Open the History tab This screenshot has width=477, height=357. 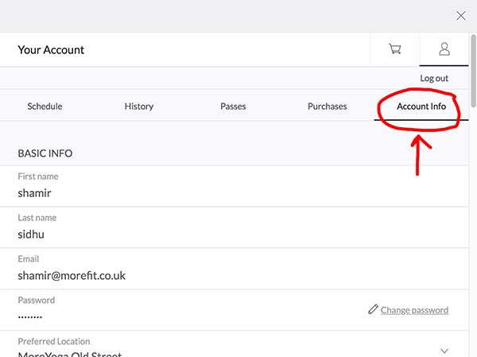(139, 107)
